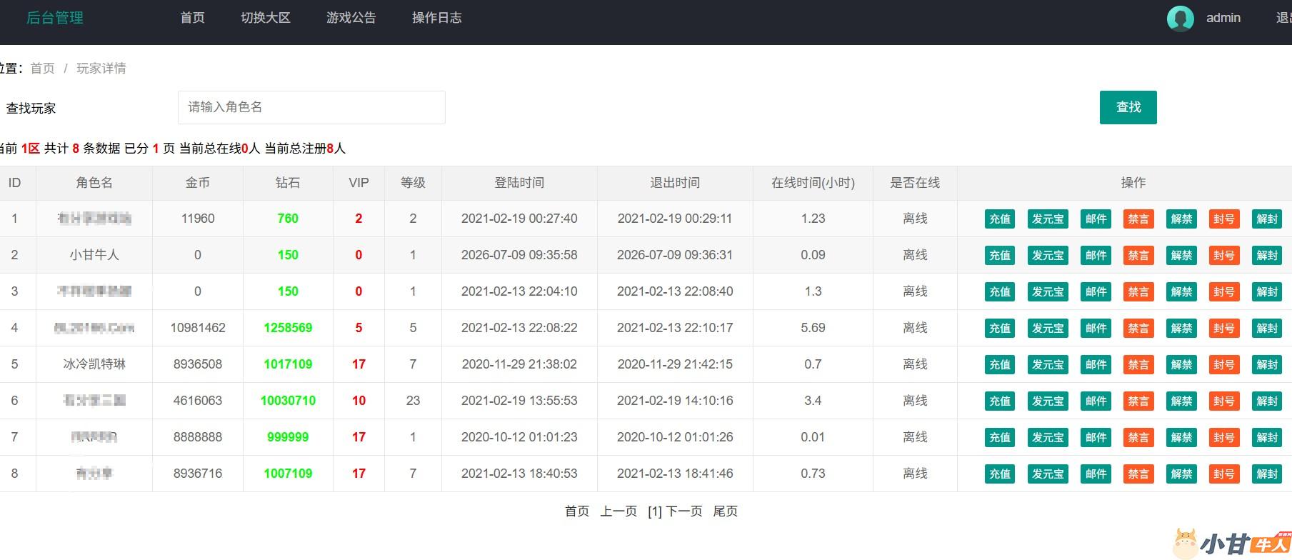Click 邮件 for player ID 3
1292x560 pixels.
1096,292
